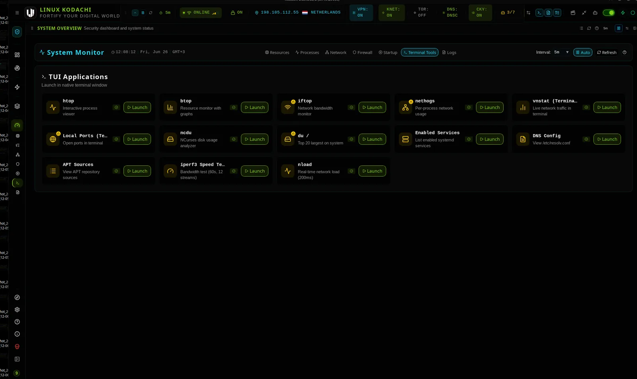Toggle the check badge on the htop card

(116, 107)
